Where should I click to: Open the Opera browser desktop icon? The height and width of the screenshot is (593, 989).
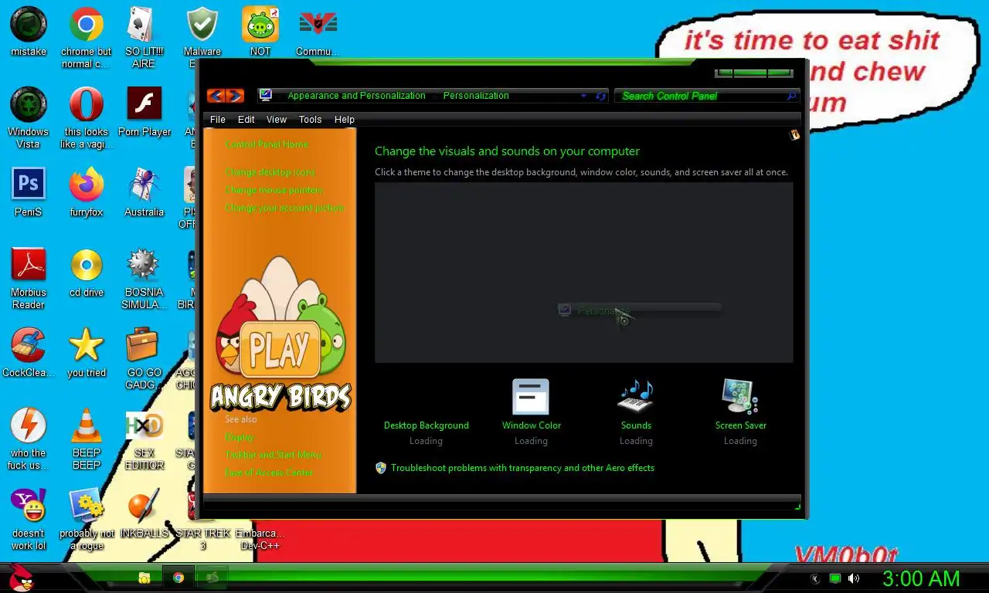click(87, 105)
